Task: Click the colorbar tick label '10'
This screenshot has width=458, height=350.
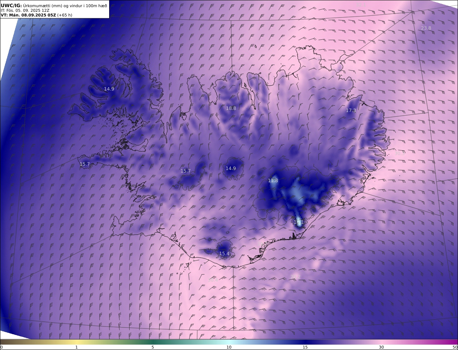Action: coord(229,347)
